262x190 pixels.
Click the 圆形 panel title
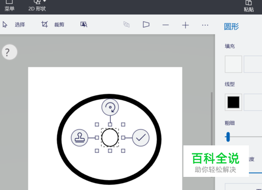(231, 27)
